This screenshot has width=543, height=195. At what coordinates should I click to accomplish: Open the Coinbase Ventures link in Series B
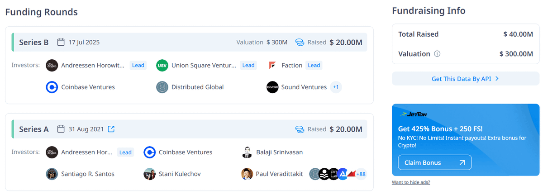[x=88, y=87]
